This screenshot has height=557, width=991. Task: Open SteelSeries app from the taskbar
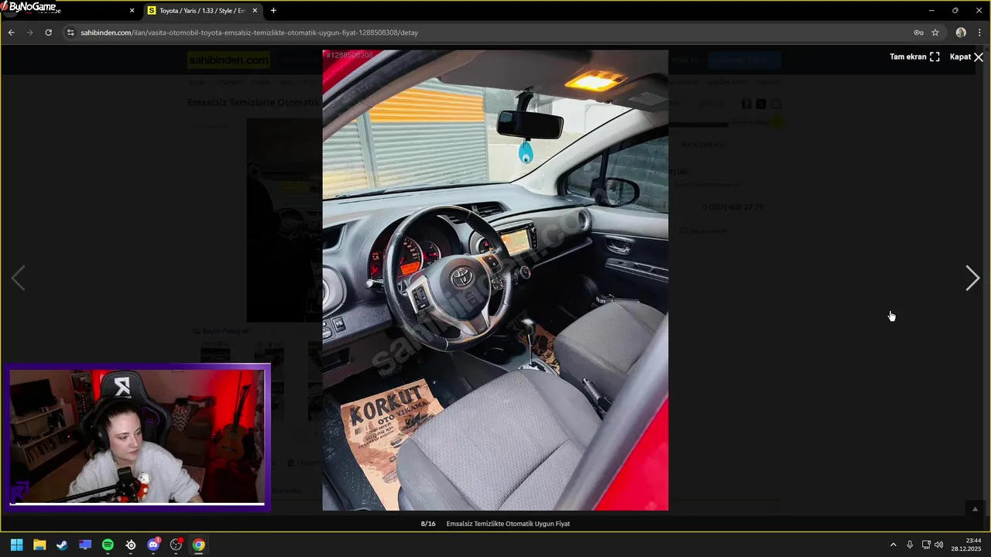click(131, 545)
